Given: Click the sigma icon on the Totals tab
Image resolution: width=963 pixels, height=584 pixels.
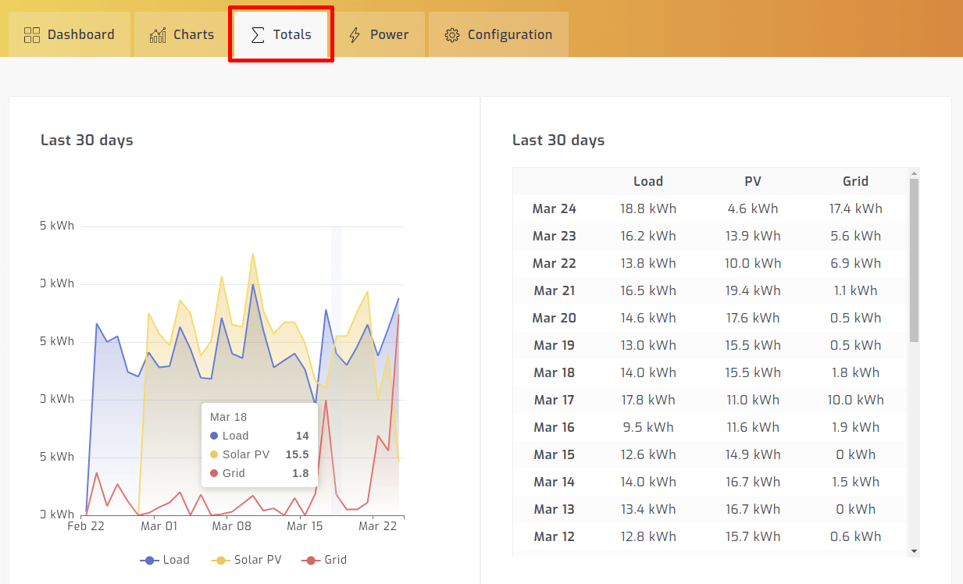Looking at the screenshot, I should tap(256, 34).
